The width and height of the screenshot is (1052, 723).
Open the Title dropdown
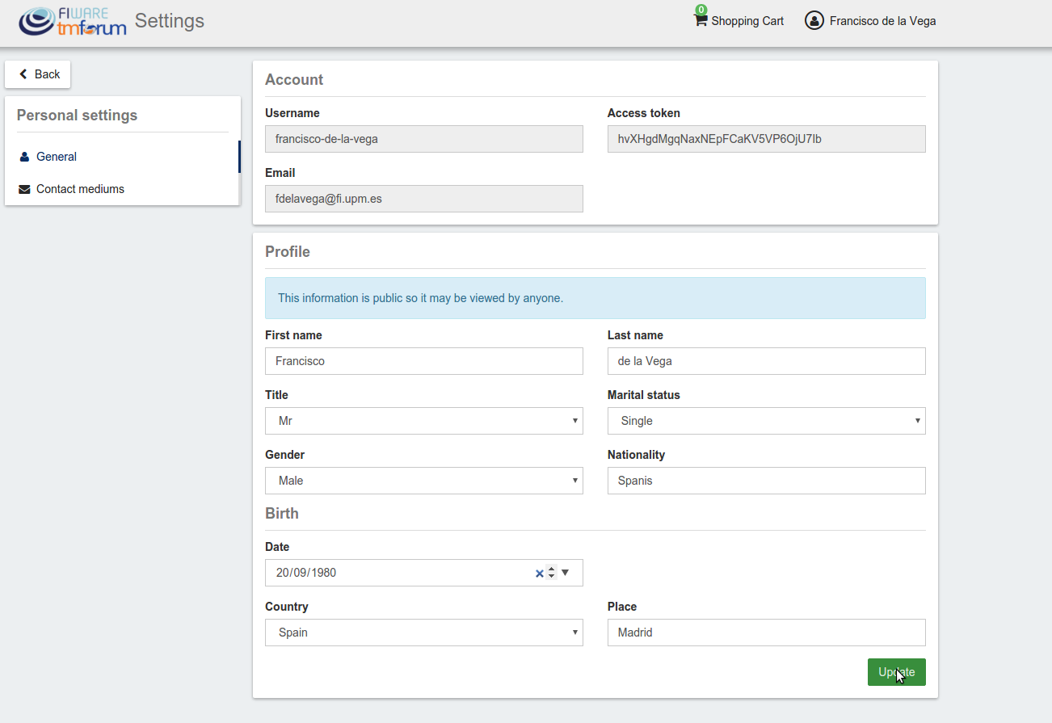point(424,421)
